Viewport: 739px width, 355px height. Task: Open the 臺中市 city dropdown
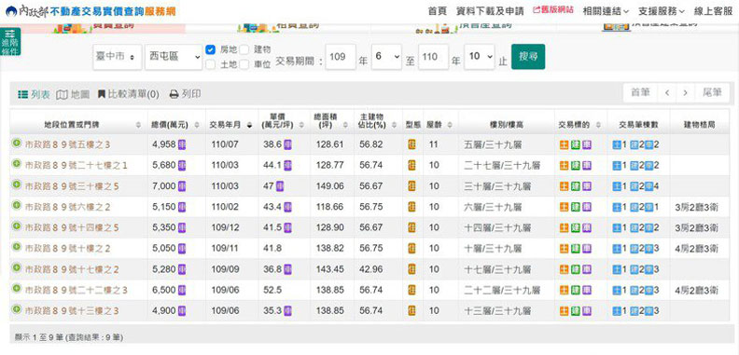pos(117,57)
